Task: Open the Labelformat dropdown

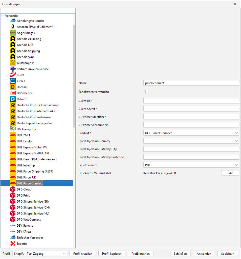Action: (x=191, y=165)
